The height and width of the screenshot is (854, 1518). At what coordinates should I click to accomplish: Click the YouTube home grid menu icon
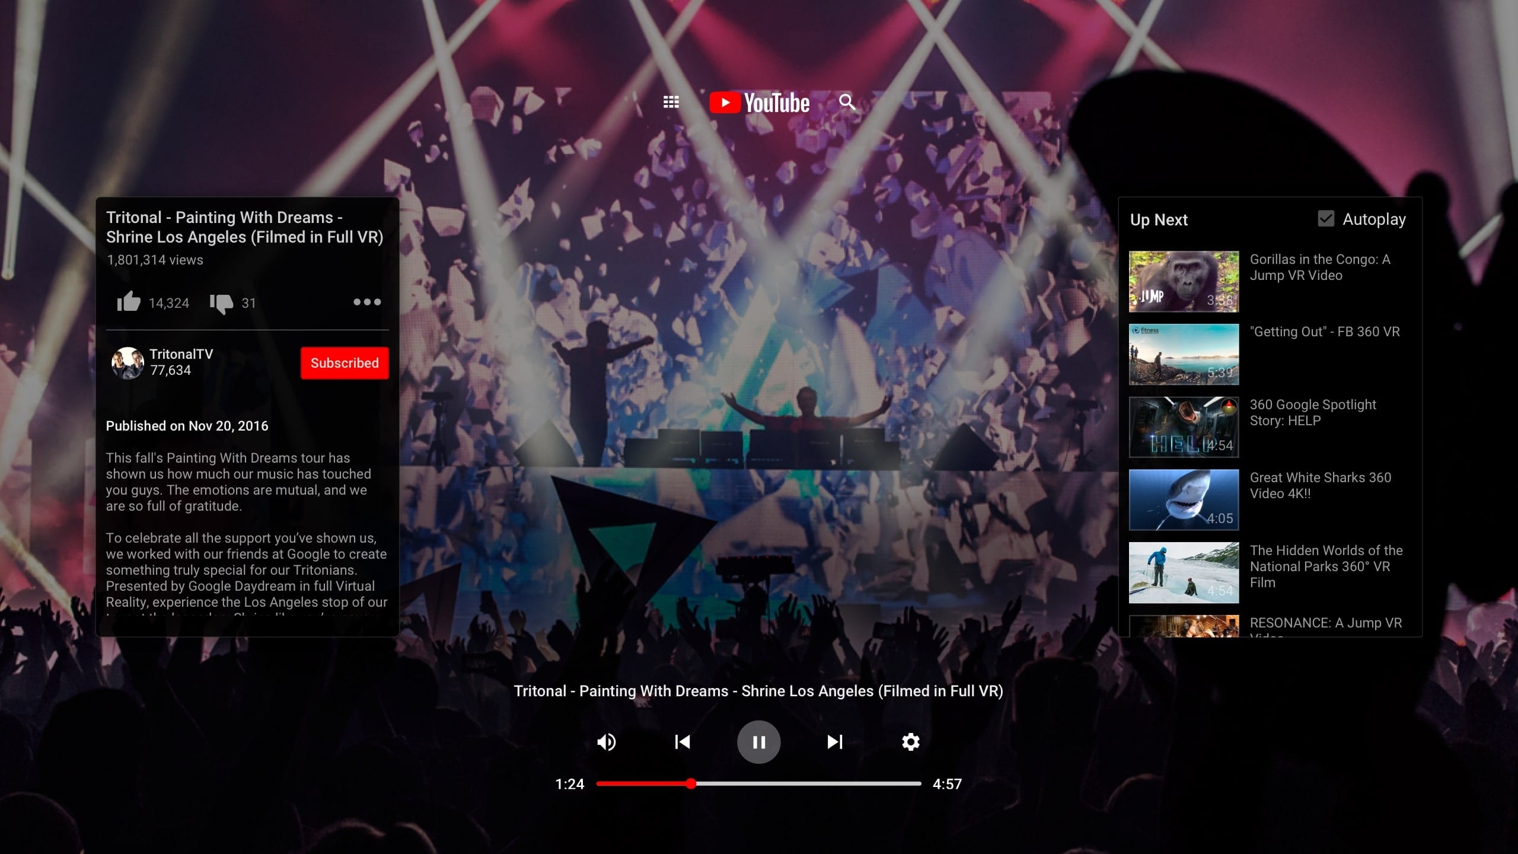point(671,101)
